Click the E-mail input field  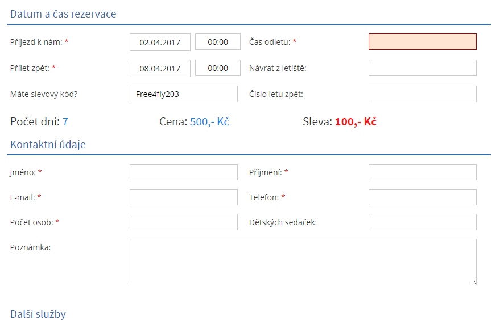184,197
